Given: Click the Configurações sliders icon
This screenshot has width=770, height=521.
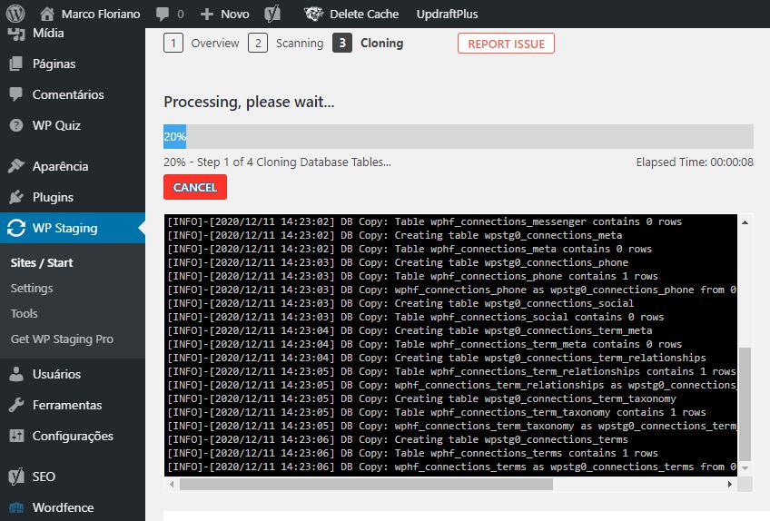Looking at the screenshot, I should click(x=16, y=436).
